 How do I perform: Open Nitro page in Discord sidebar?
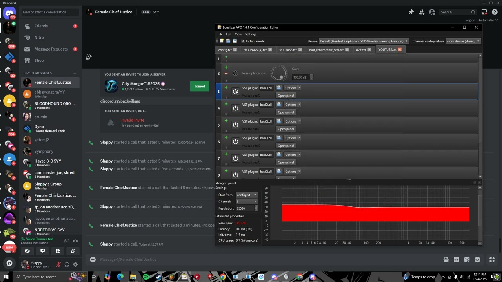click(50, 38)
